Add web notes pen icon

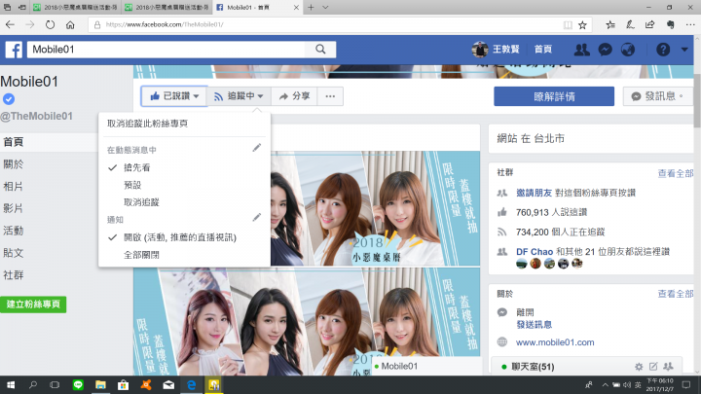pyautogui.click(x=630, y=24)
